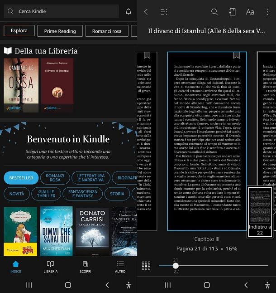The height and width of the screenshot is (293, 276).
Task: Open the ALTRO menu tab
Action: click(120, 267)
